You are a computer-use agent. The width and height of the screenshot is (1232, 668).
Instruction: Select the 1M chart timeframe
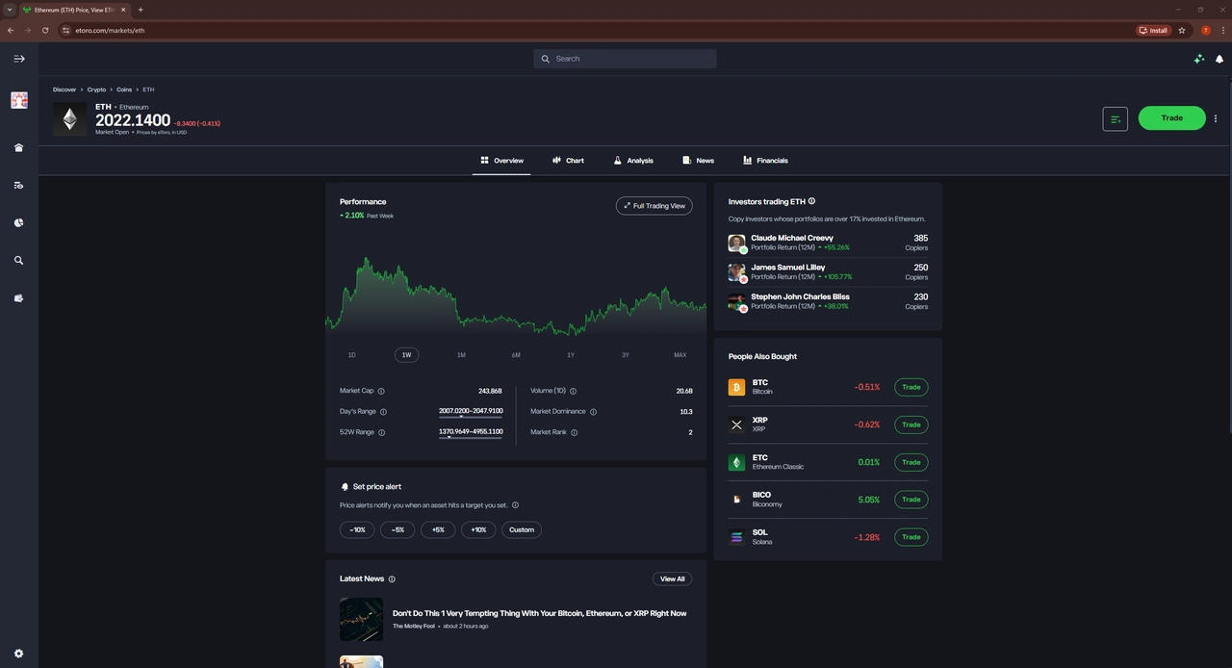(461, 355)
